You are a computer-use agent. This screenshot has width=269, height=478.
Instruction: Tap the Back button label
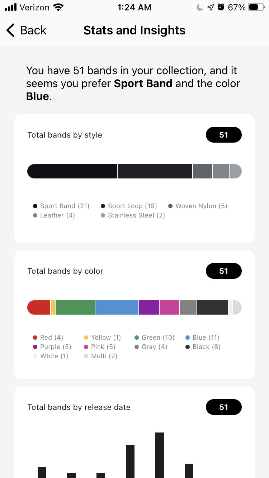[x=33, y=30]
